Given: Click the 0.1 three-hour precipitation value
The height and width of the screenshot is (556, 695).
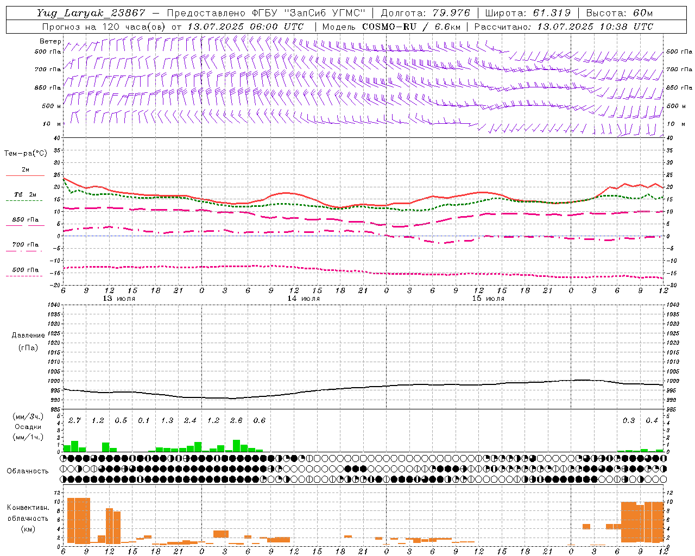Looking at the screenshot, I should coord(144,421).
